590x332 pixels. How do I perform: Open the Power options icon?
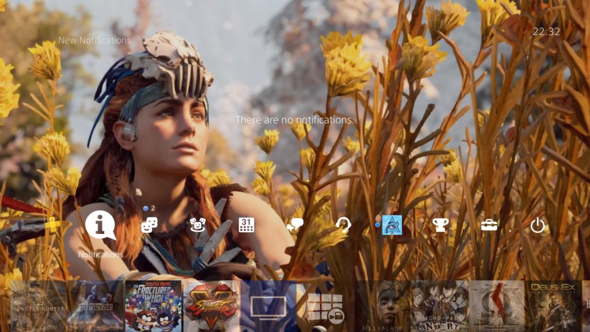tap(538, 225)
